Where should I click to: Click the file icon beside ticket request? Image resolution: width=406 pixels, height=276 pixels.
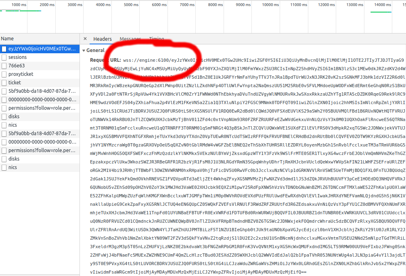point(4,83)
